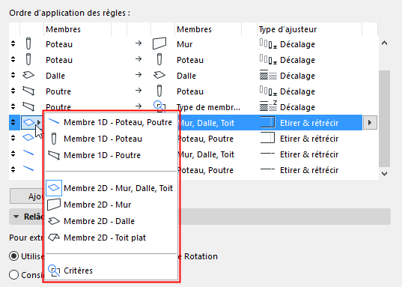
Task: Click column target icon in Poutre to Poteau row
Action: 159,91
